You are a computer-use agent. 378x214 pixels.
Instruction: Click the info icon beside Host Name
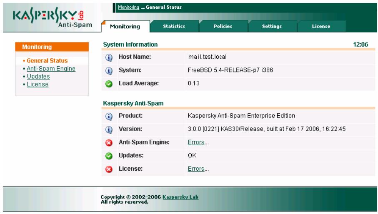(x=109, y=58)
